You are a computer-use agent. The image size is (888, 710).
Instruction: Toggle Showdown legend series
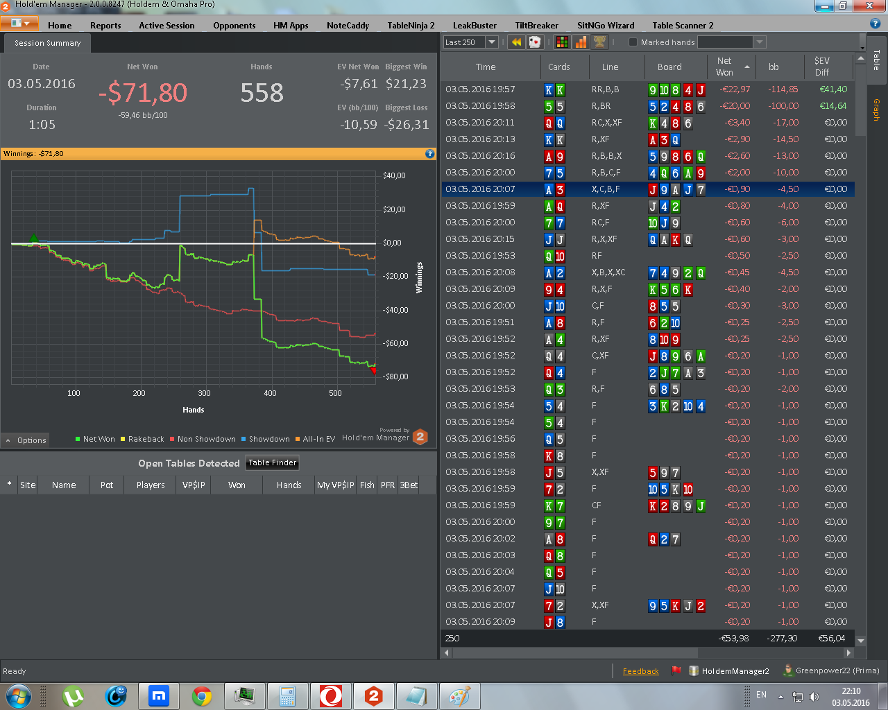point(266,439)
